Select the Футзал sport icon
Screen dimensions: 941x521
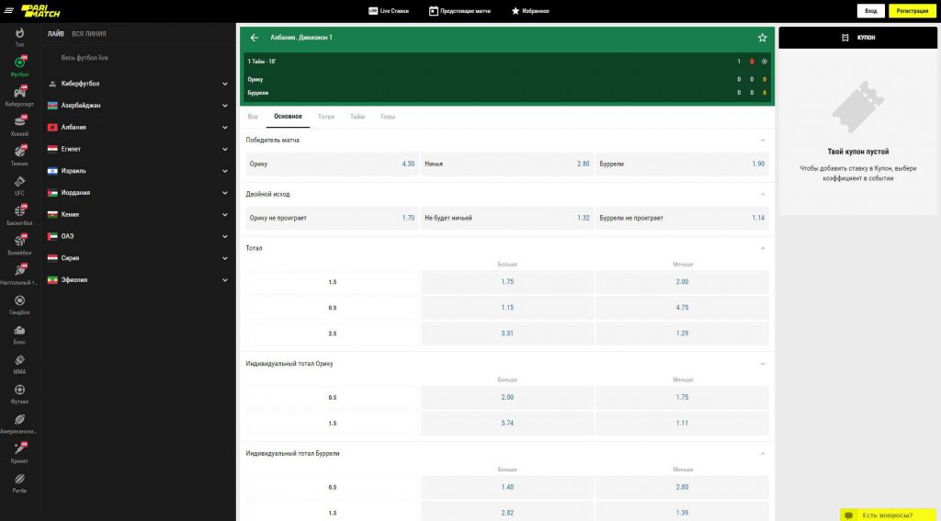[x=19, y=390]
